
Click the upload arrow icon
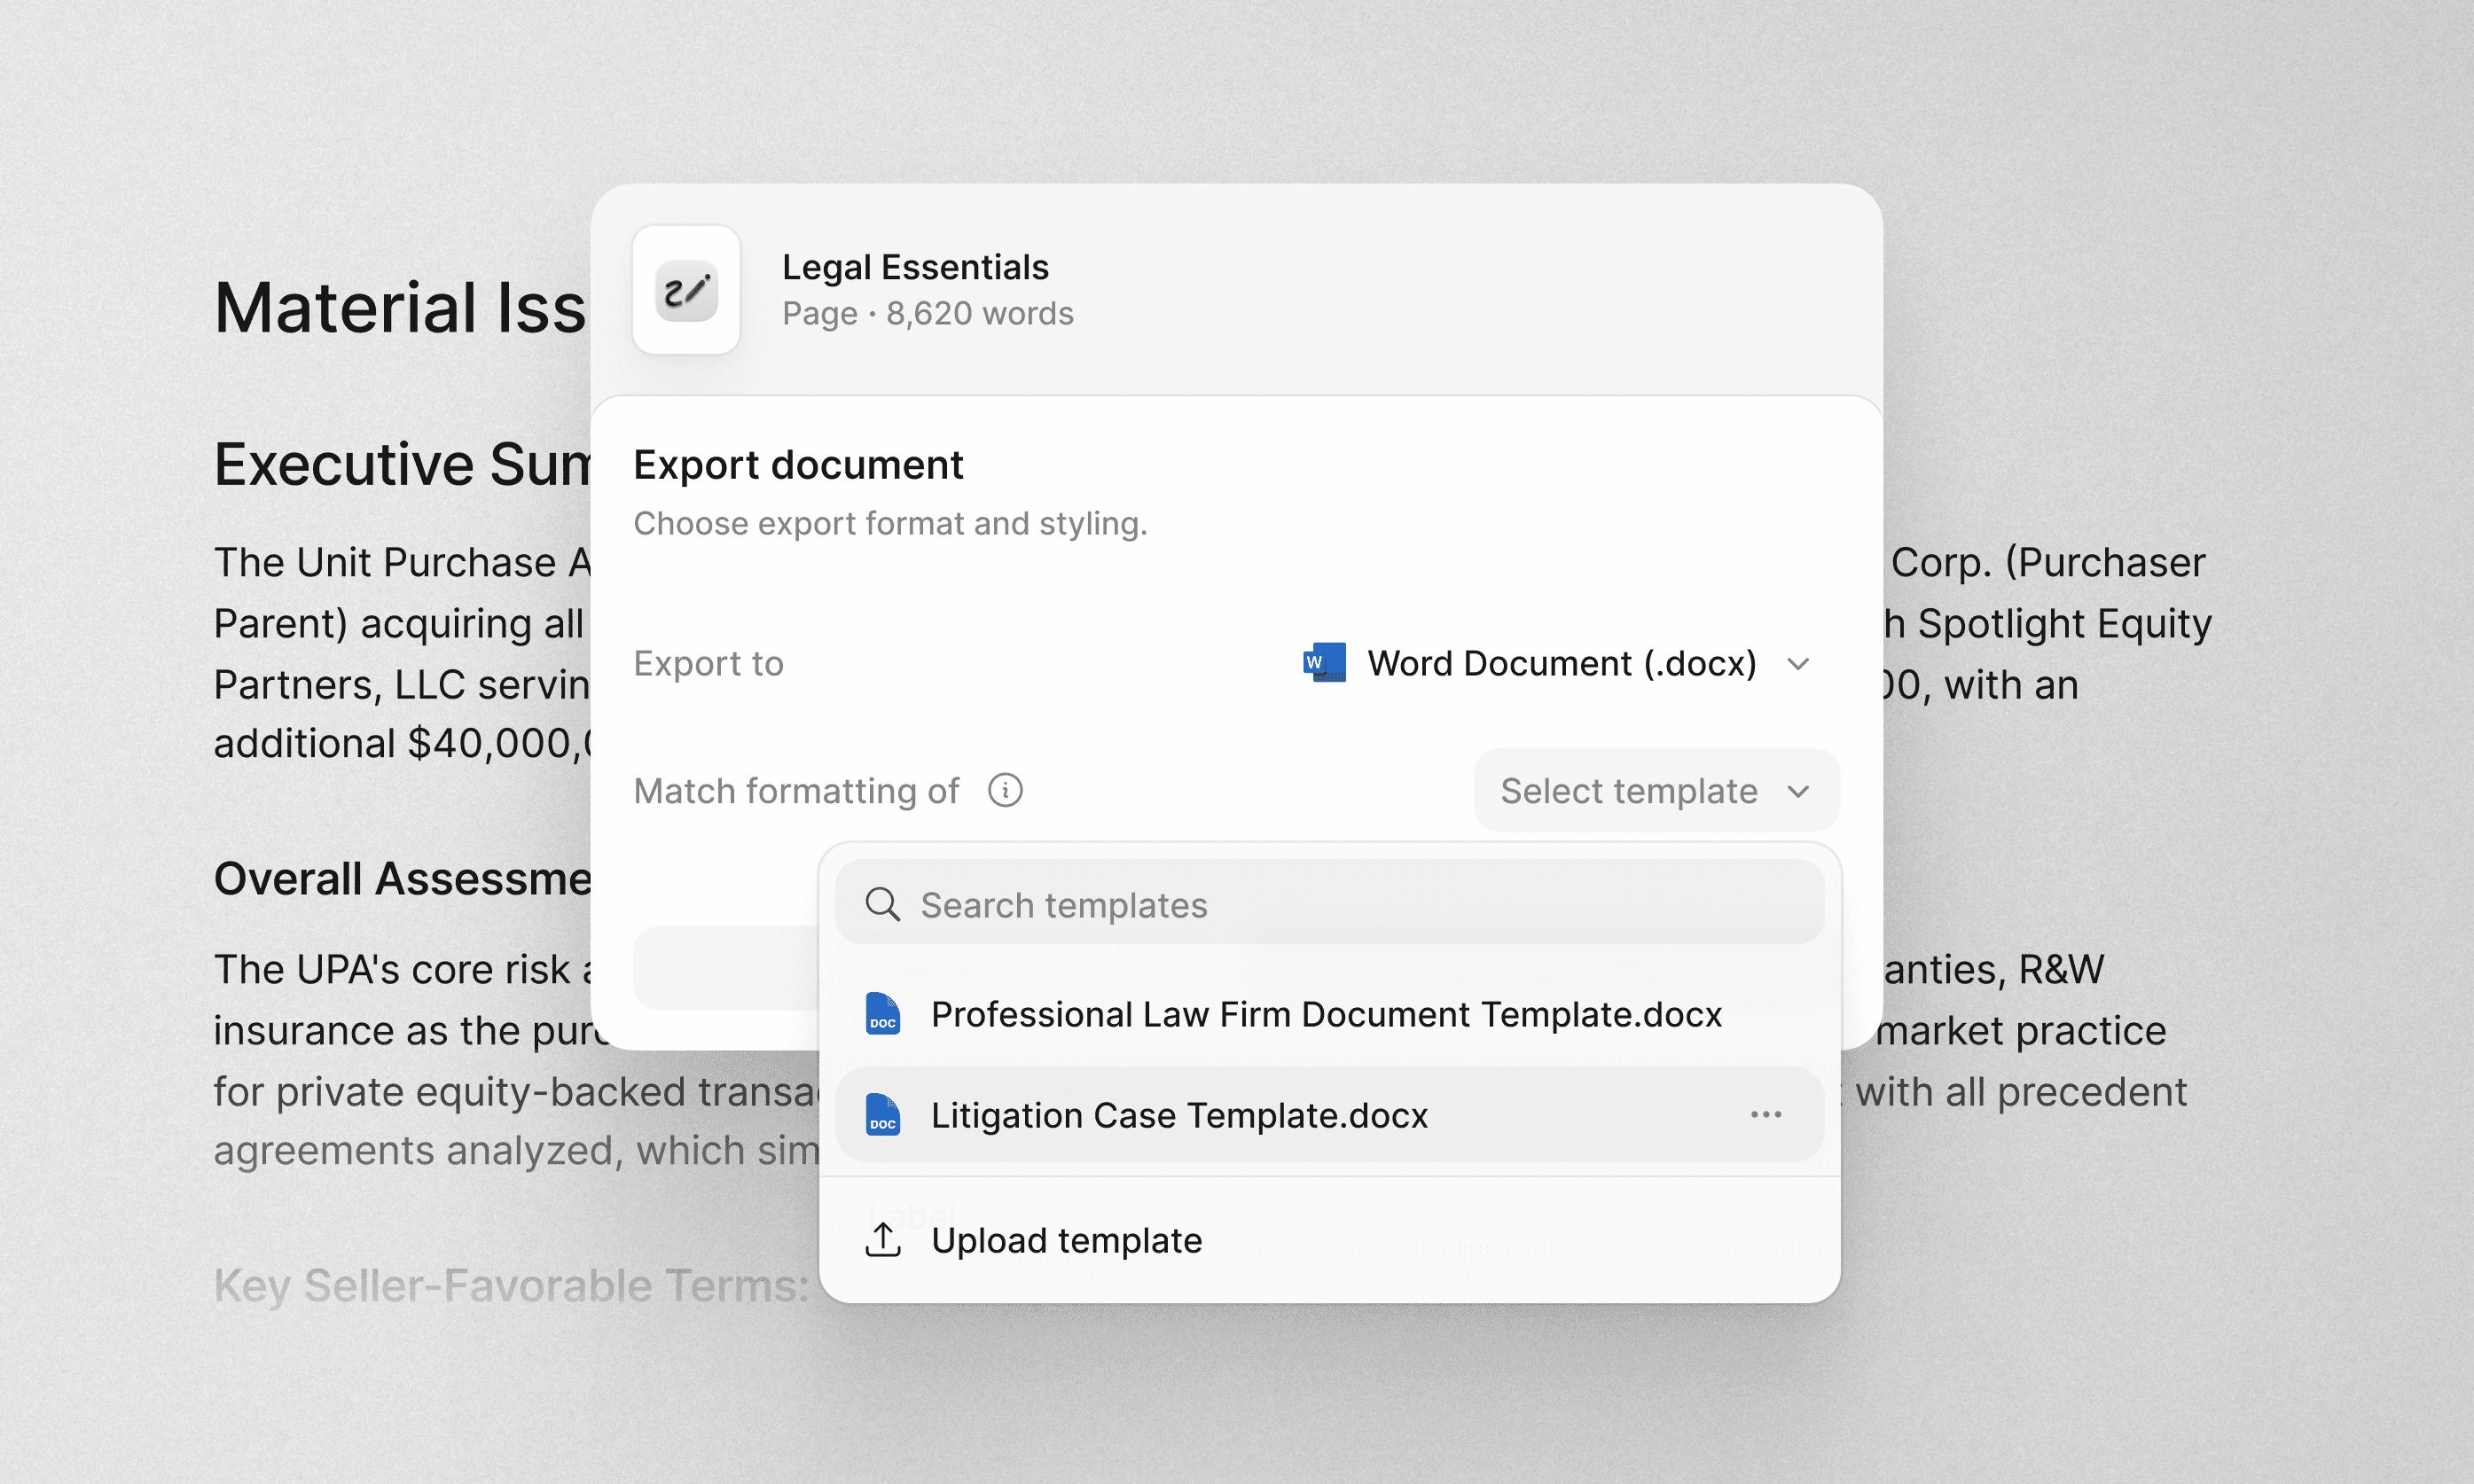[x=882, y=1240]
